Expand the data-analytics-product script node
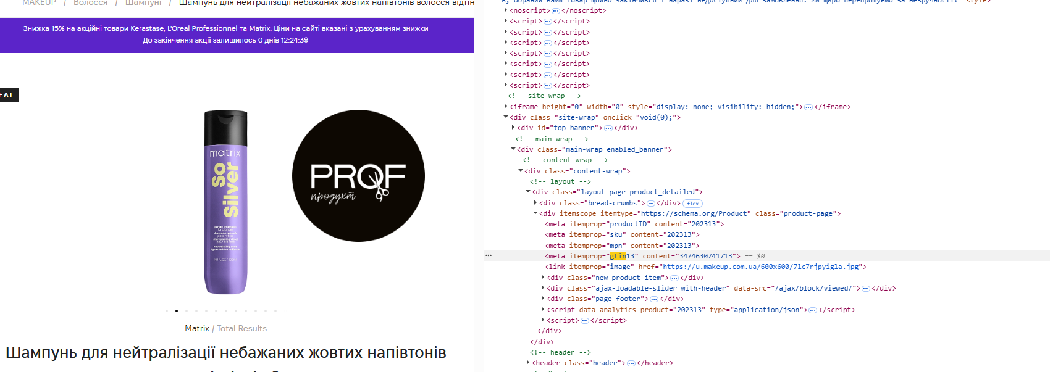The height and width of the screenshot is (372, 1050). tap(543, 310)
